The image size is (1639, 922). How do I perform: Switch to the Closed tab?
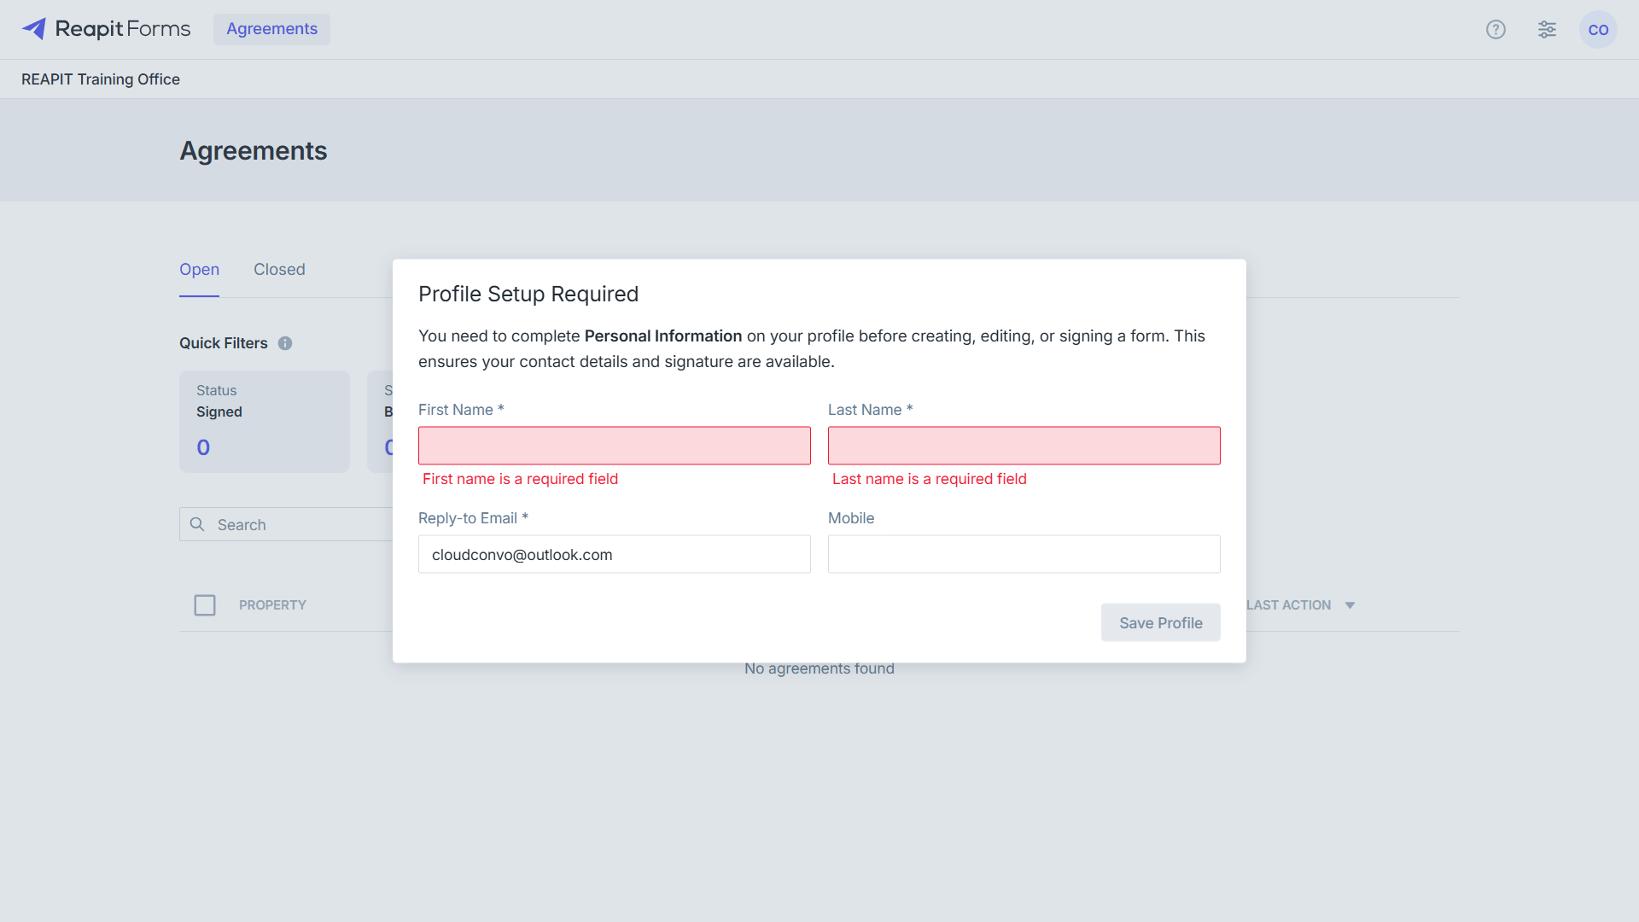pyautogui.click(x=279, y=270)
